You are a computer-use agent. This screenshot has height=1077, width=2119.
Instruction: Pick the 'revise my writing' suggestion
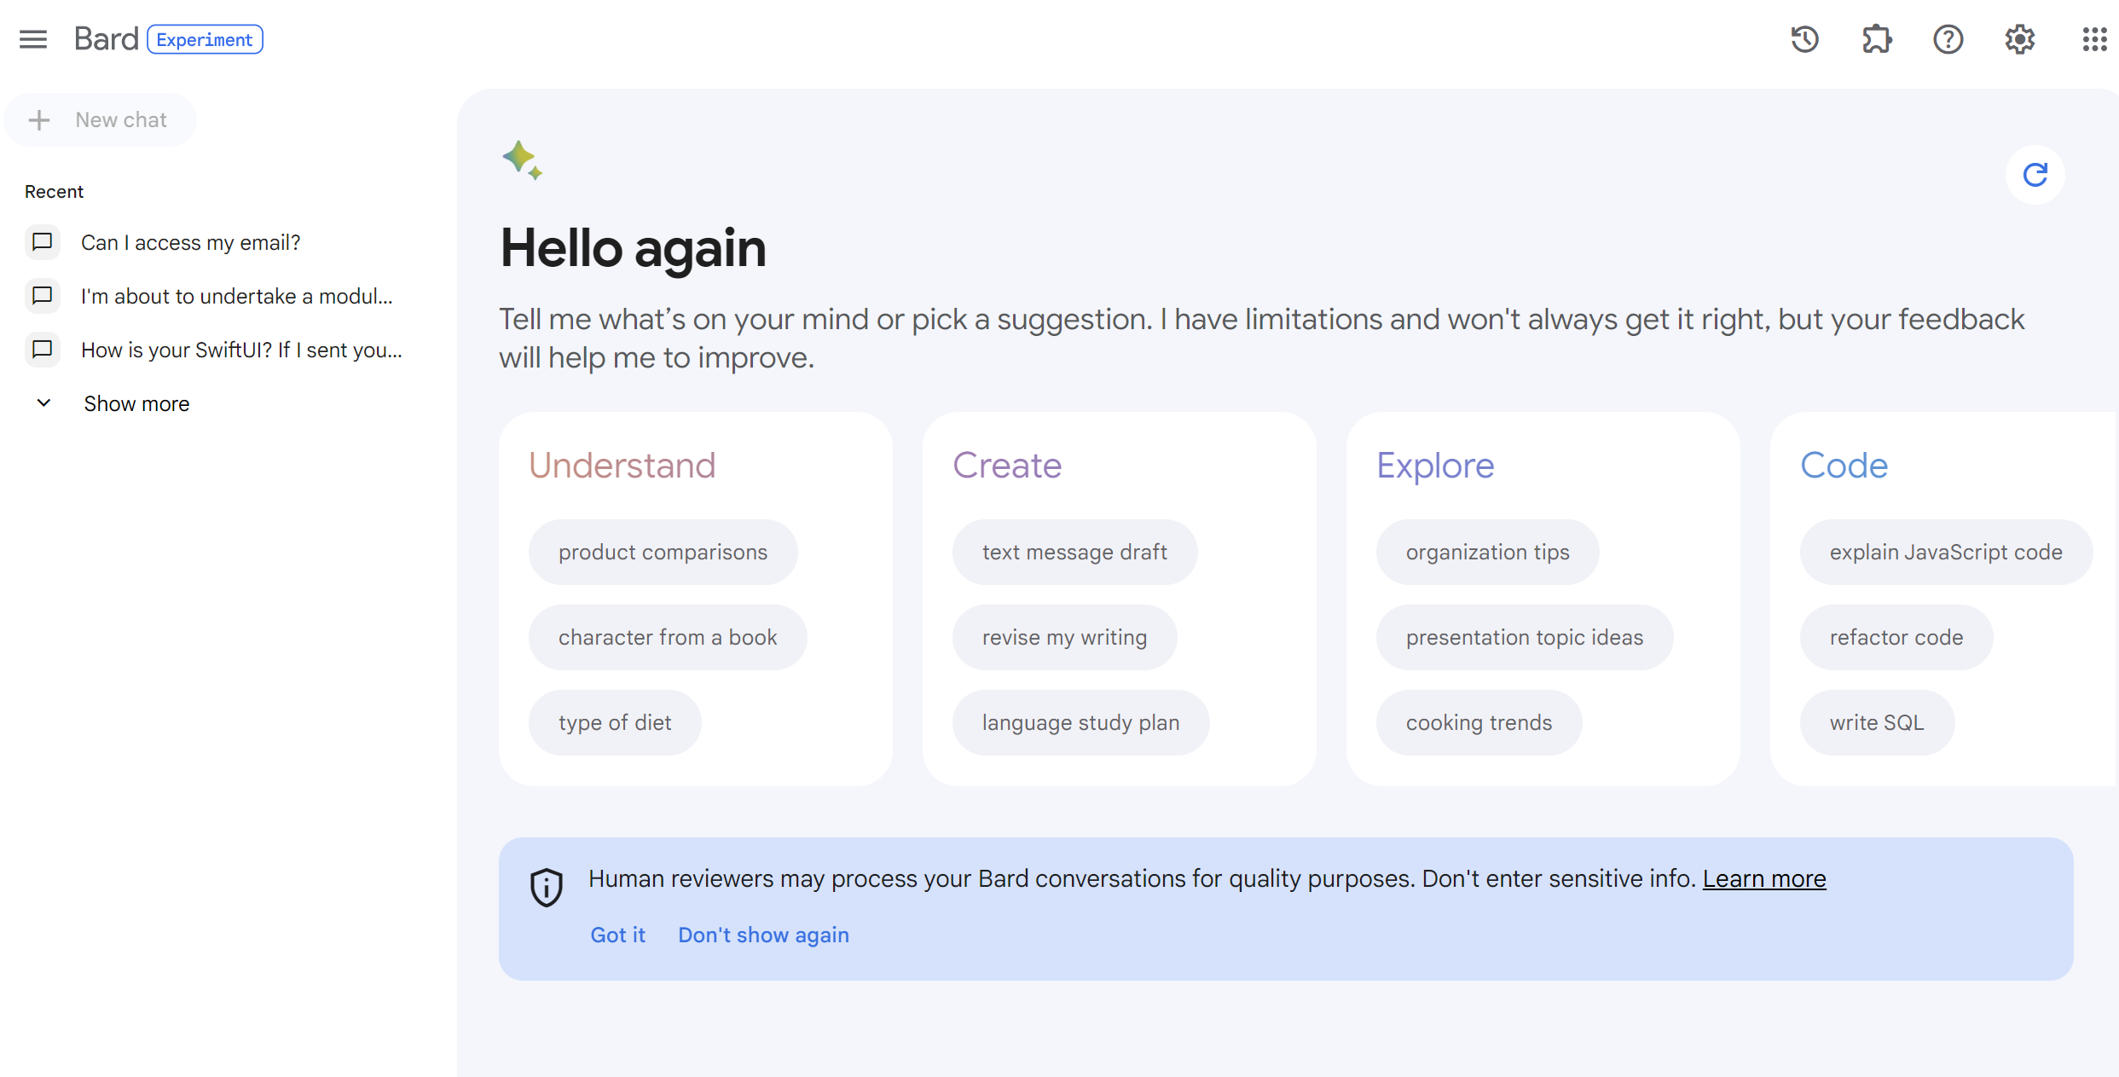(1064, 638)
